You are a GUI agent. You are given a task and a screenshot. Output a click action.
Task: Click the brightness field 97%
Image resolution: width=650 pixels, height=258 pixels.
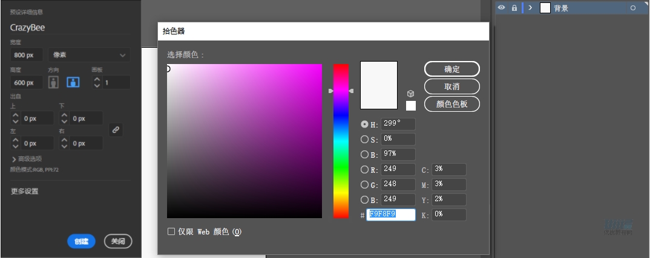pos(398,154)
